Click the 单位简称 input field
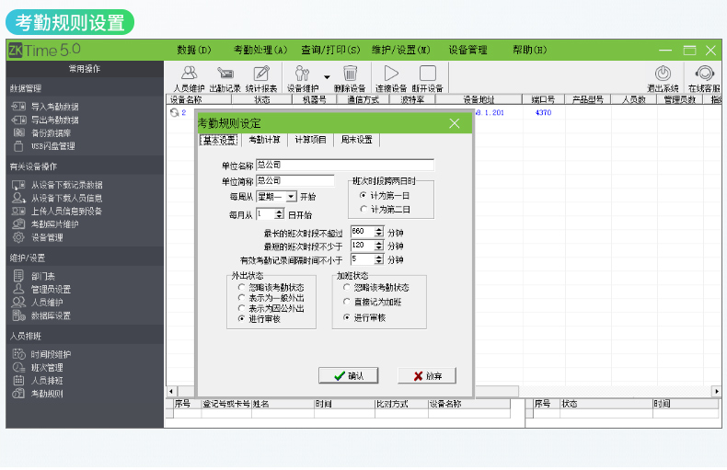Viewport: 727px width, 470px height. coord(294,181)
